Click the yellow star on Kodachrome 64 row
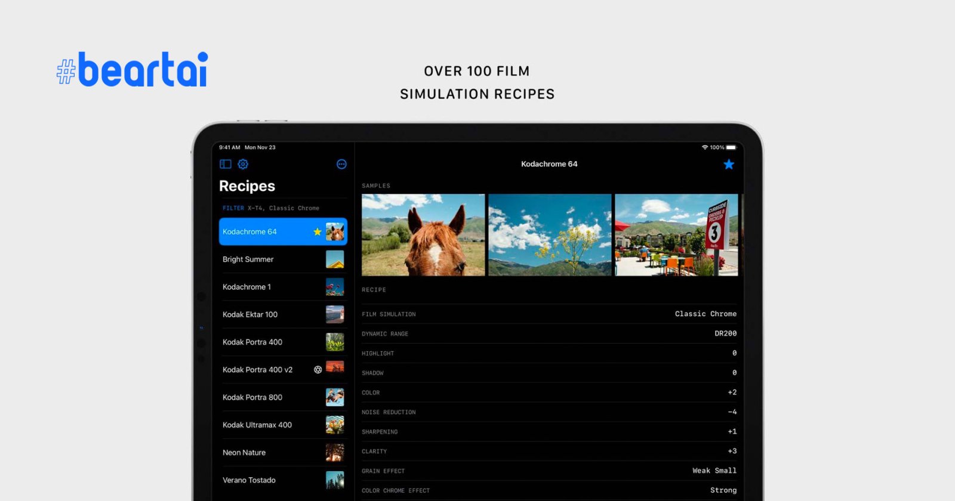Screen dimensions: 955x501 click(318, 232)
